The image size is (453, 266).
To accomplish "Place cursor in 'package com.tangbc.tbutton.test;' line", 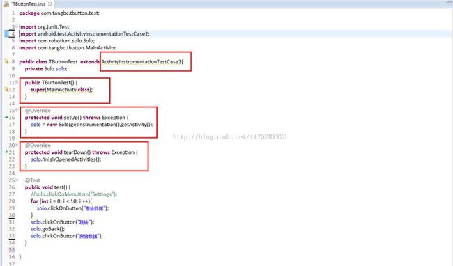I will click(x=59, y=13).
